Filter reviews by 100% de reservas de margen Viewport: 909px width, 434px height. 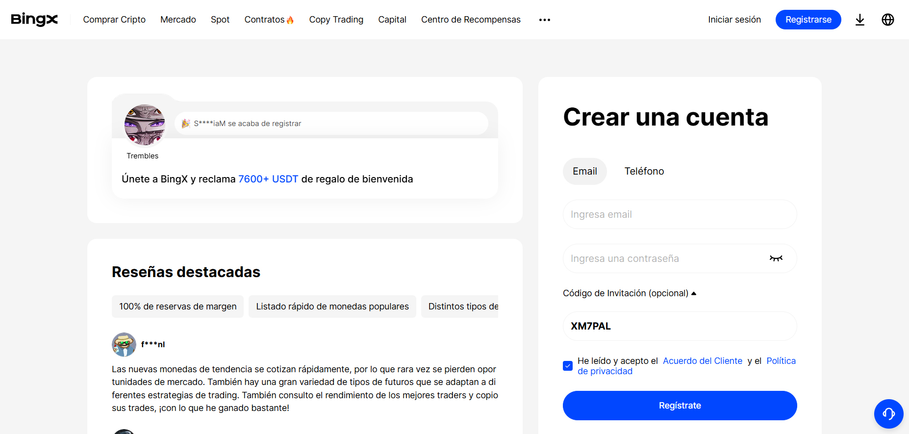coord(177,306)
